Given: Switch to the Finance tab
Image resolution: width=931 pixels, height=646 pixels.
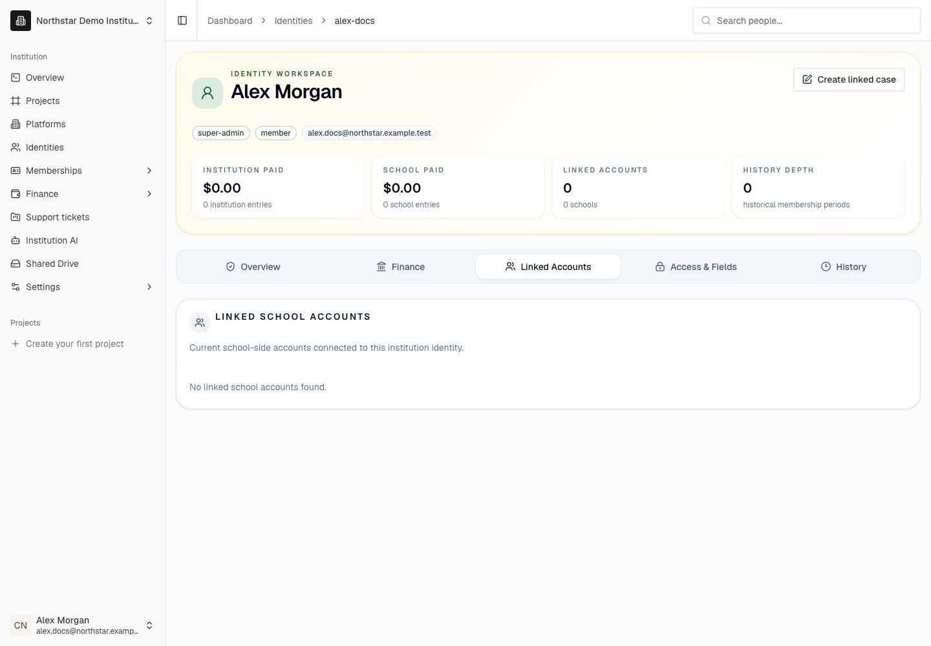Looking at the screenshot, I should [401, 267].
